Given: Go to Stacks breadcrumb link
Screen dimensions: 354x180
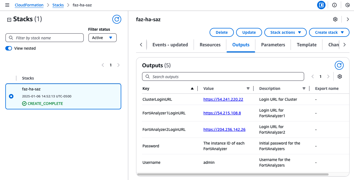Looking at the screenshot, I should (x=58, y=5).
